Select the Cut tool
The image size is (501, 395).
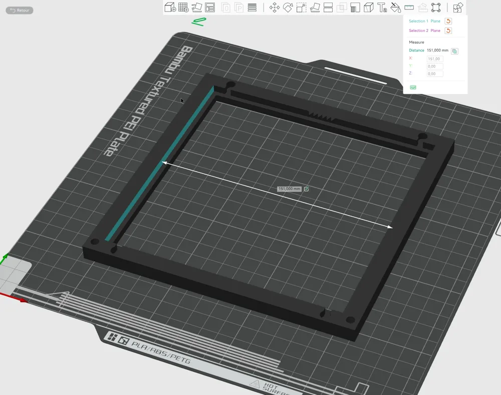[x=329, y=7]
